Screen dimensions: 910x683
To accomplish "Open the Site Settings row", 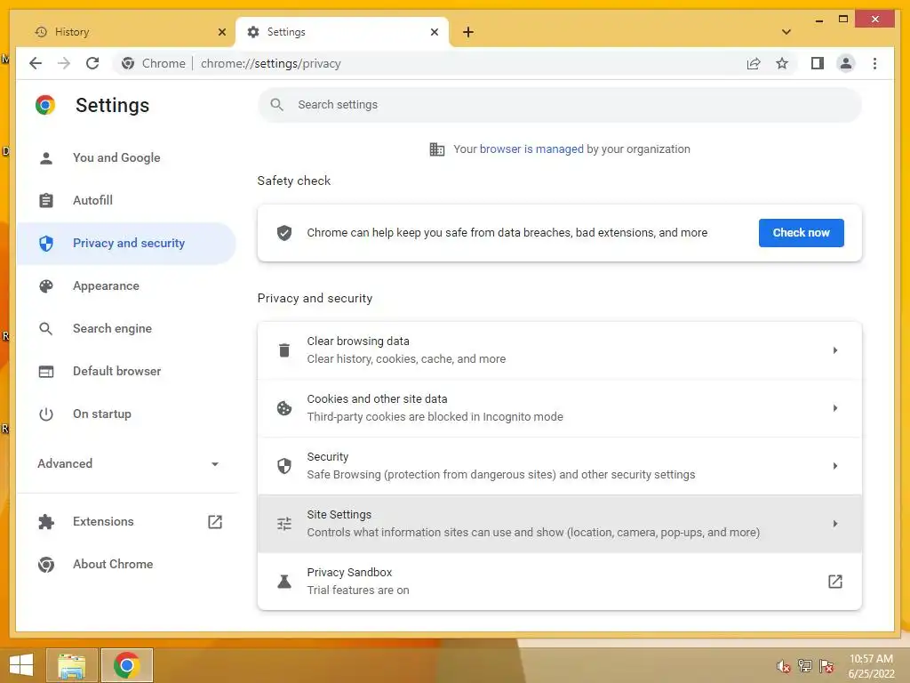I will coord(560,524).
